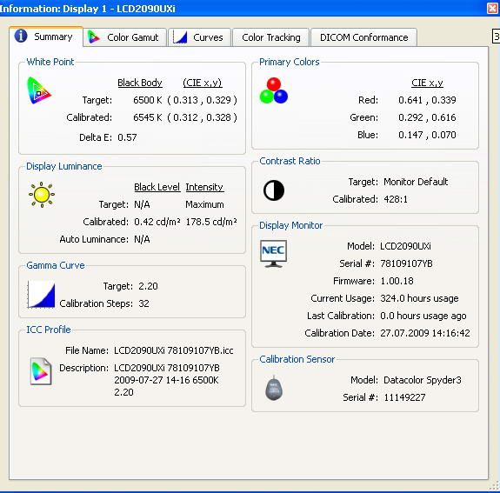Open the Curves tab

tap(199, 37)
